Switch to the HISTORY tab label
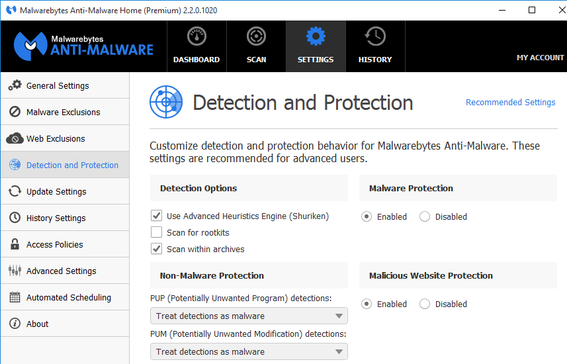The height and width of the screenshot is (364, 567). [x=375, y=60]
